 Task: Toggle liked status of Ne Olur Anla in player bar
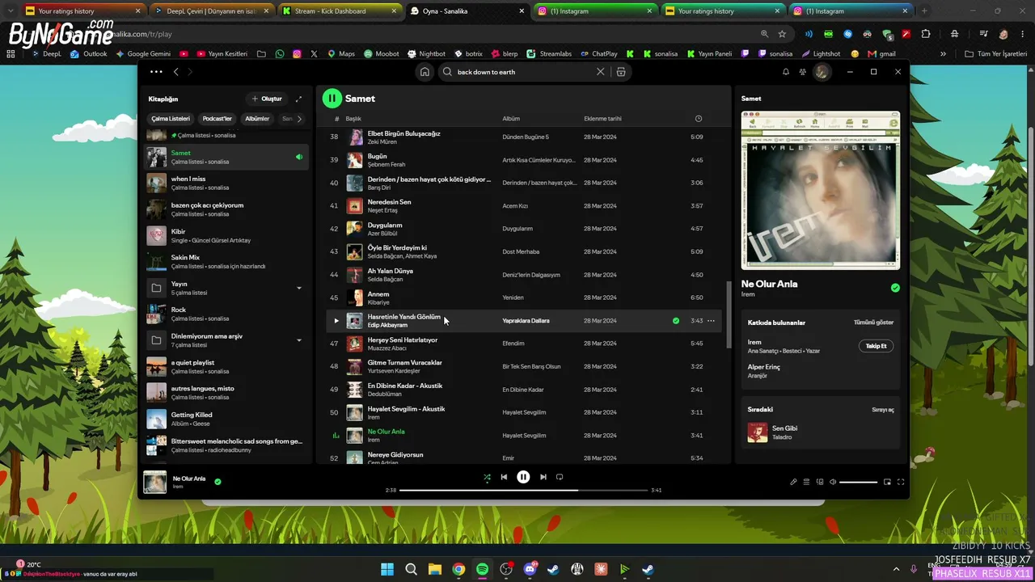[218, 482]
